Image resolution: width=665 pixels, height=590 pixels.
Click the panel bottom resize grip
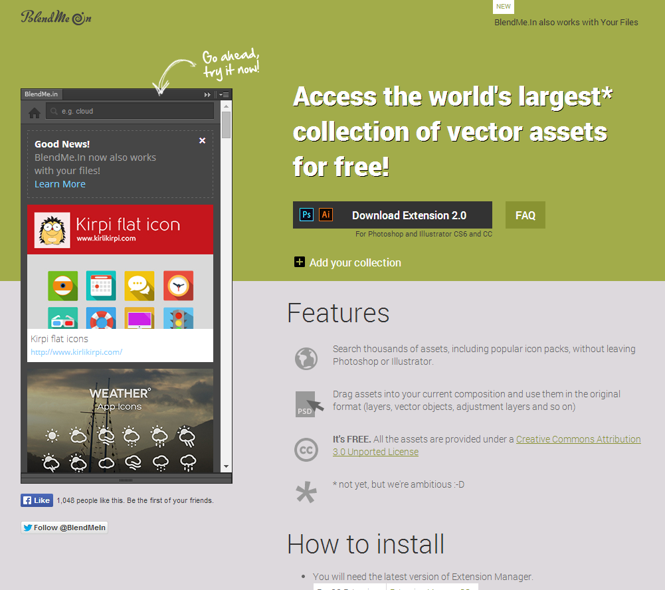click(126, 480)
